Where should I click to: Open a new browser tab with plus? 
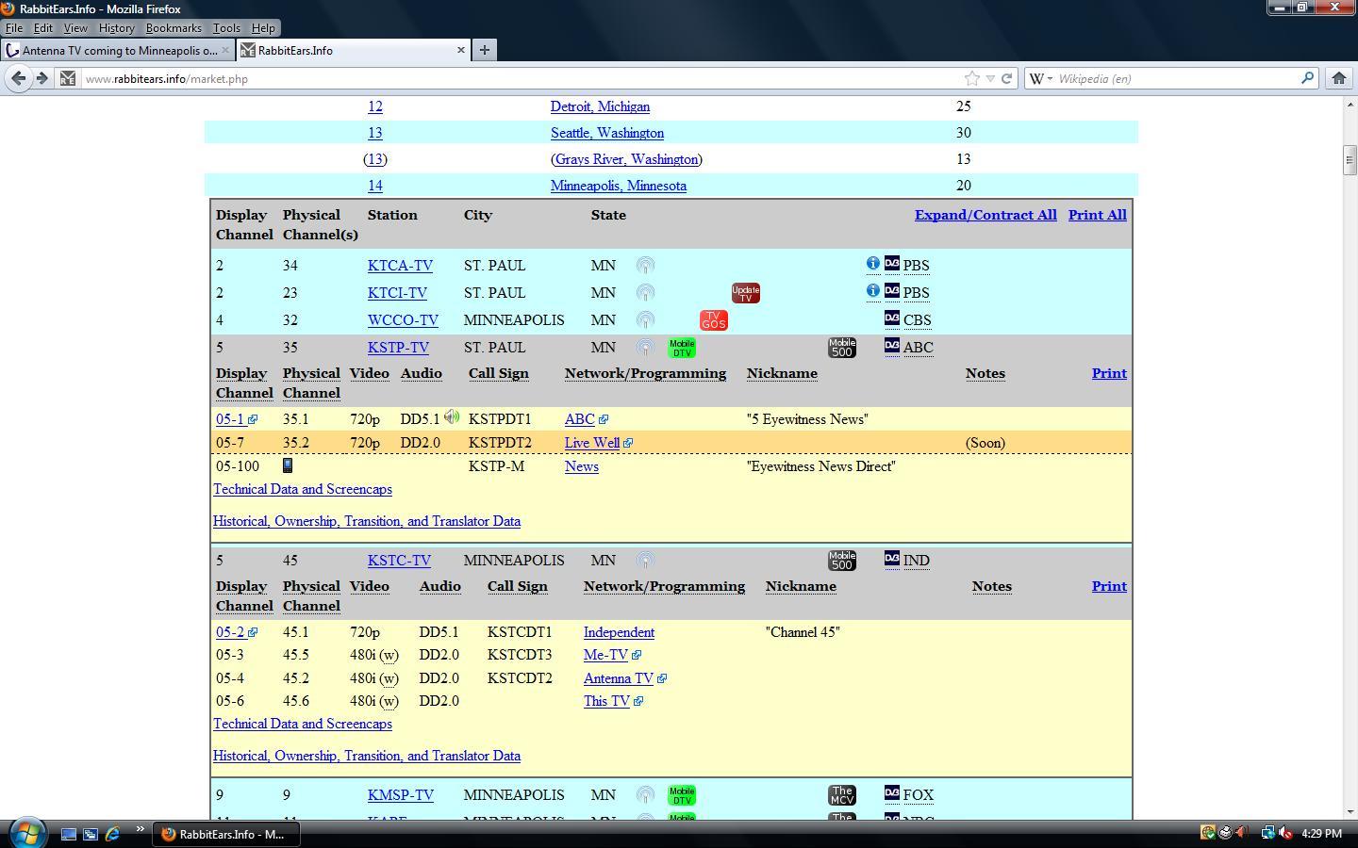pos(484,50)
